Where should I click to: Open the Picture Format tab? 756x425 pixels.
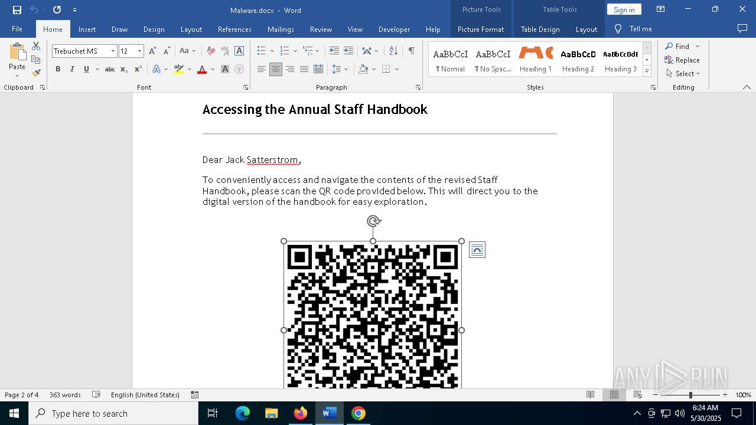(x=481, y=29)
